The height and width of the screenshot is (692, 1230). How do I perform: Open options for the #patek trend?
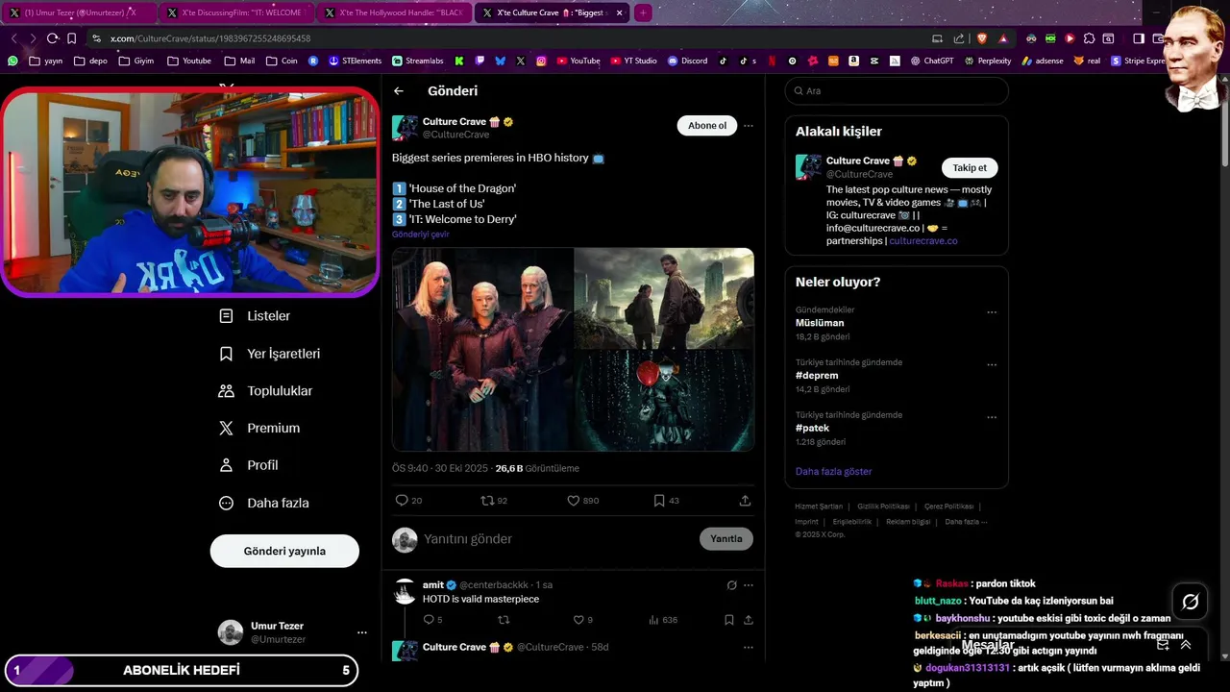click(x=992, y=418)
